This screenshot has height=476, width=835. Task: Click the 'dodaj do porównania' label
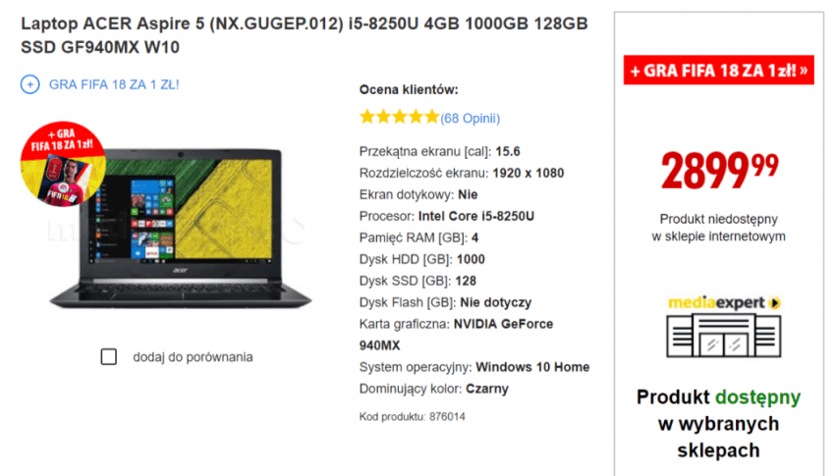point(193,357)
